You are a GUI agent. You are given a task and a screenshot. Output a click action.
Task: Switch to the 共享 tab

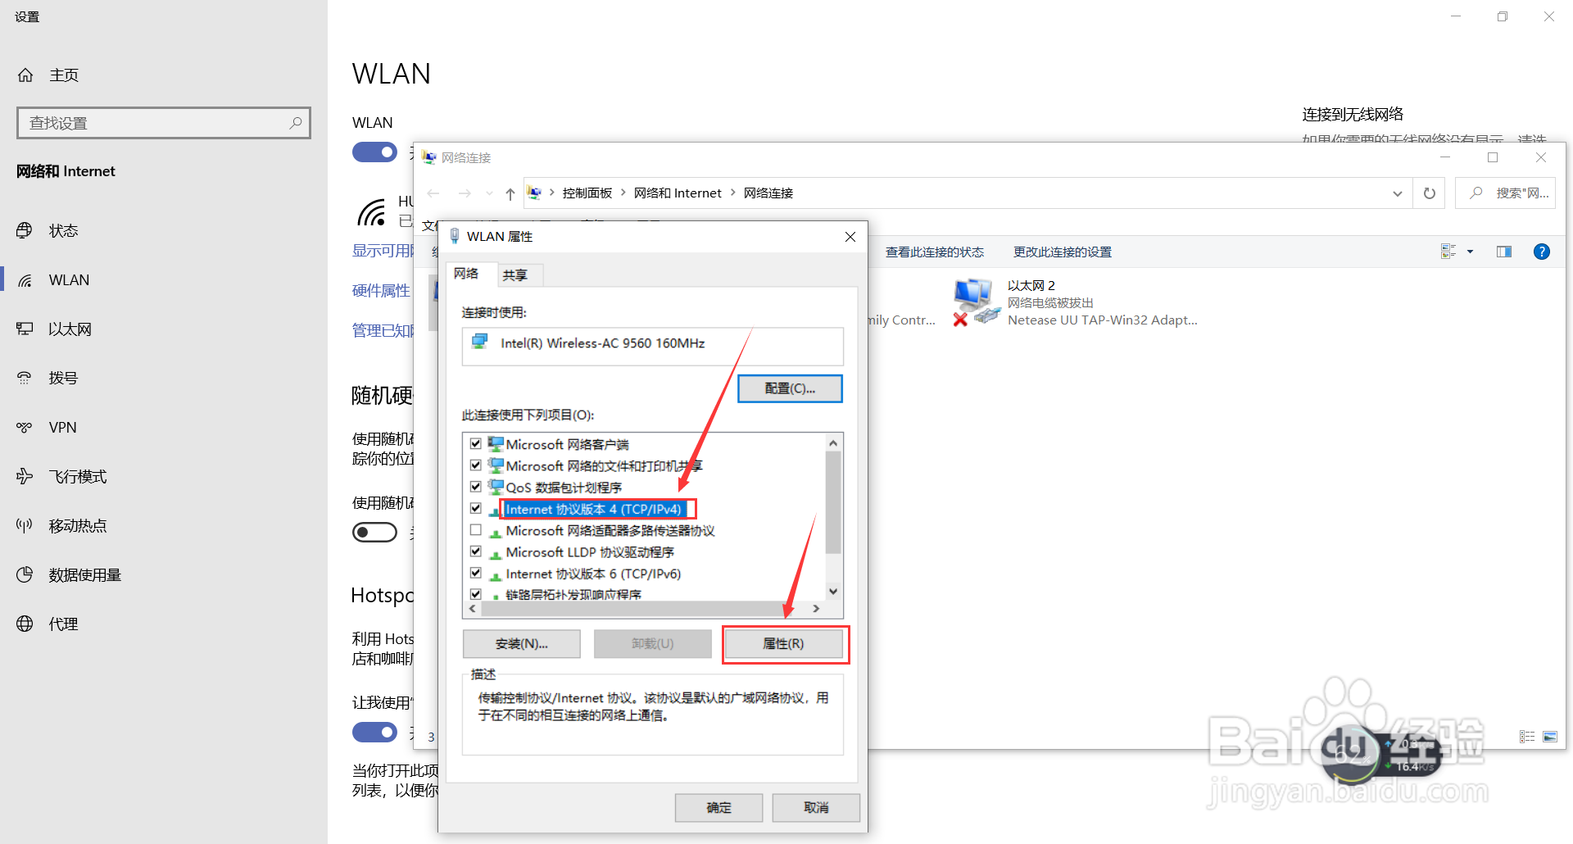515,275
